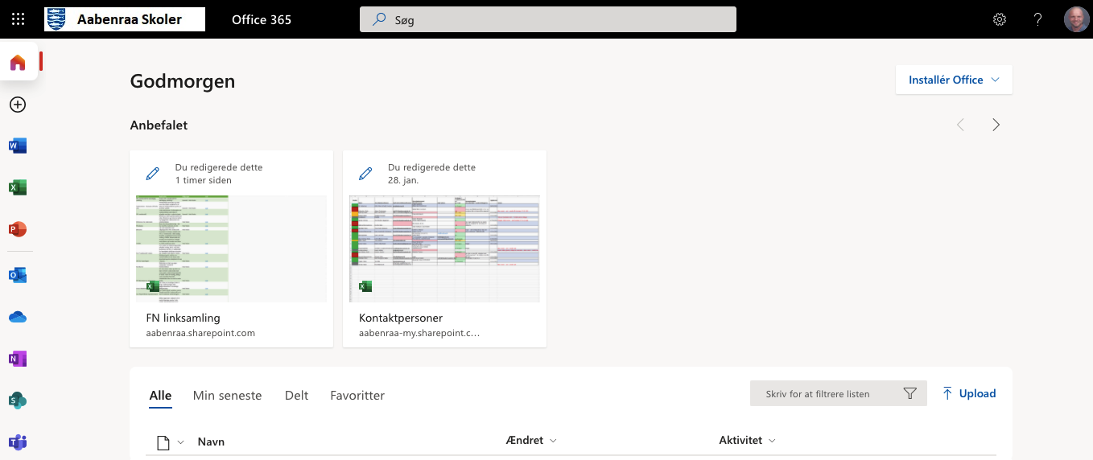Click the Upload button
Image resolution: width=1093 pixels, height=460 pixels.
pos(969,393)
